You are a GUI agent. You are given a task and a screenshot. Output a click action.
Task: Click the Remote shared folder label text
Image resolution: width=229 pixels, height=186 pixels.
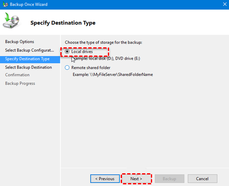coord(91,67)
